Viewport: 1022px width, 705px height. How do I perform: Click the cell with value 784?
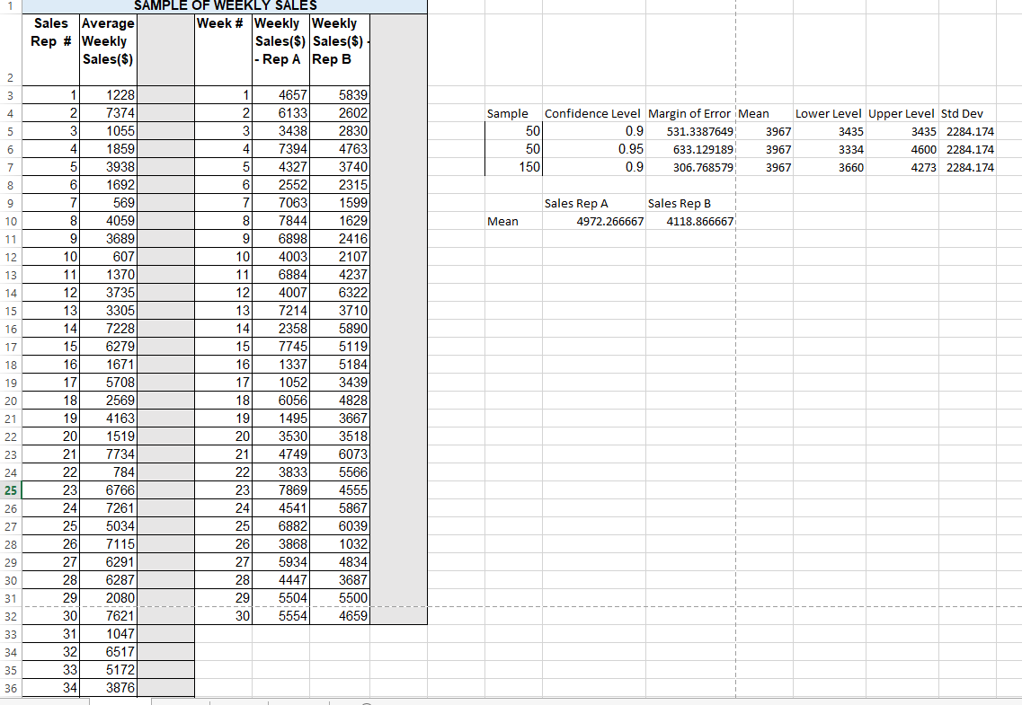[x=108, y=472]
